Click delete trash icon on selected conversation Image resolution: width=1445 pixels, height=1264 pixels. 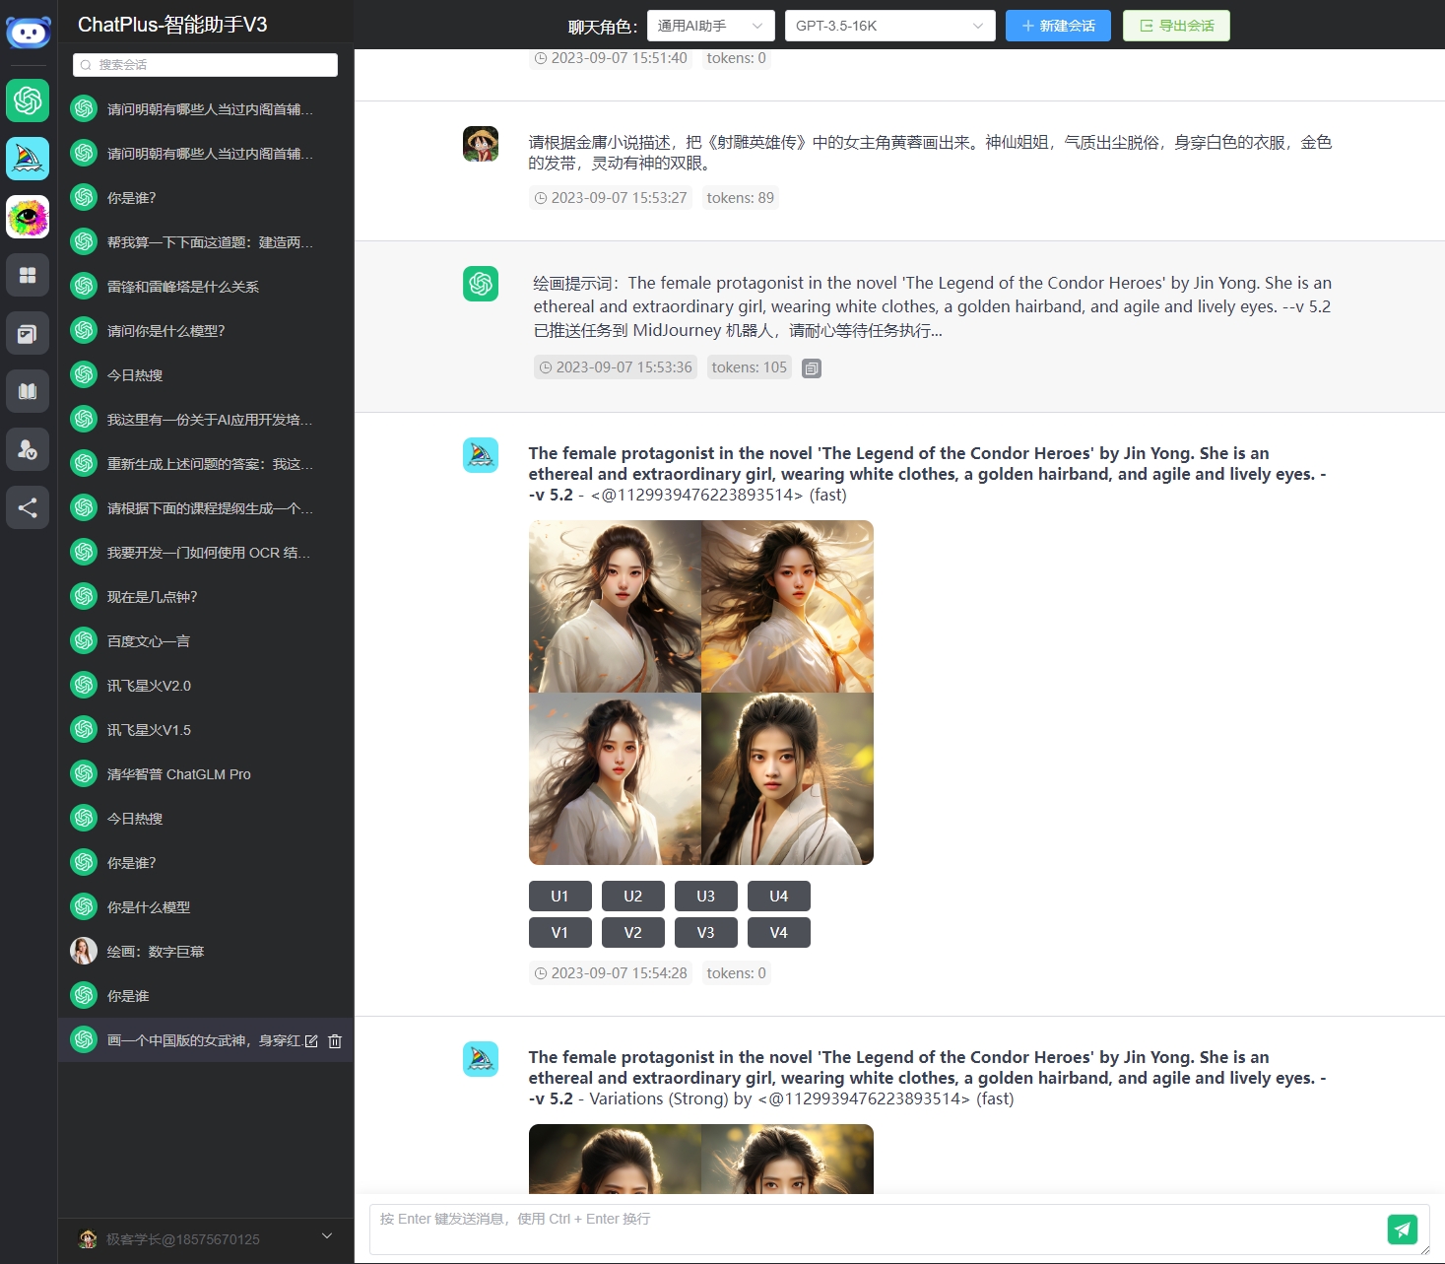click(x=335, y=1041)
